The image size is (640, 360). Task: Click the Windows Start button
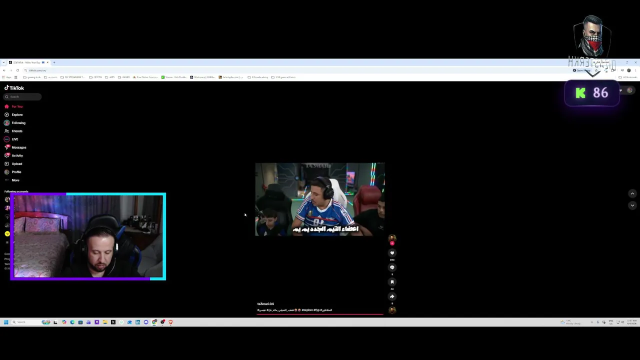[6, 322]
